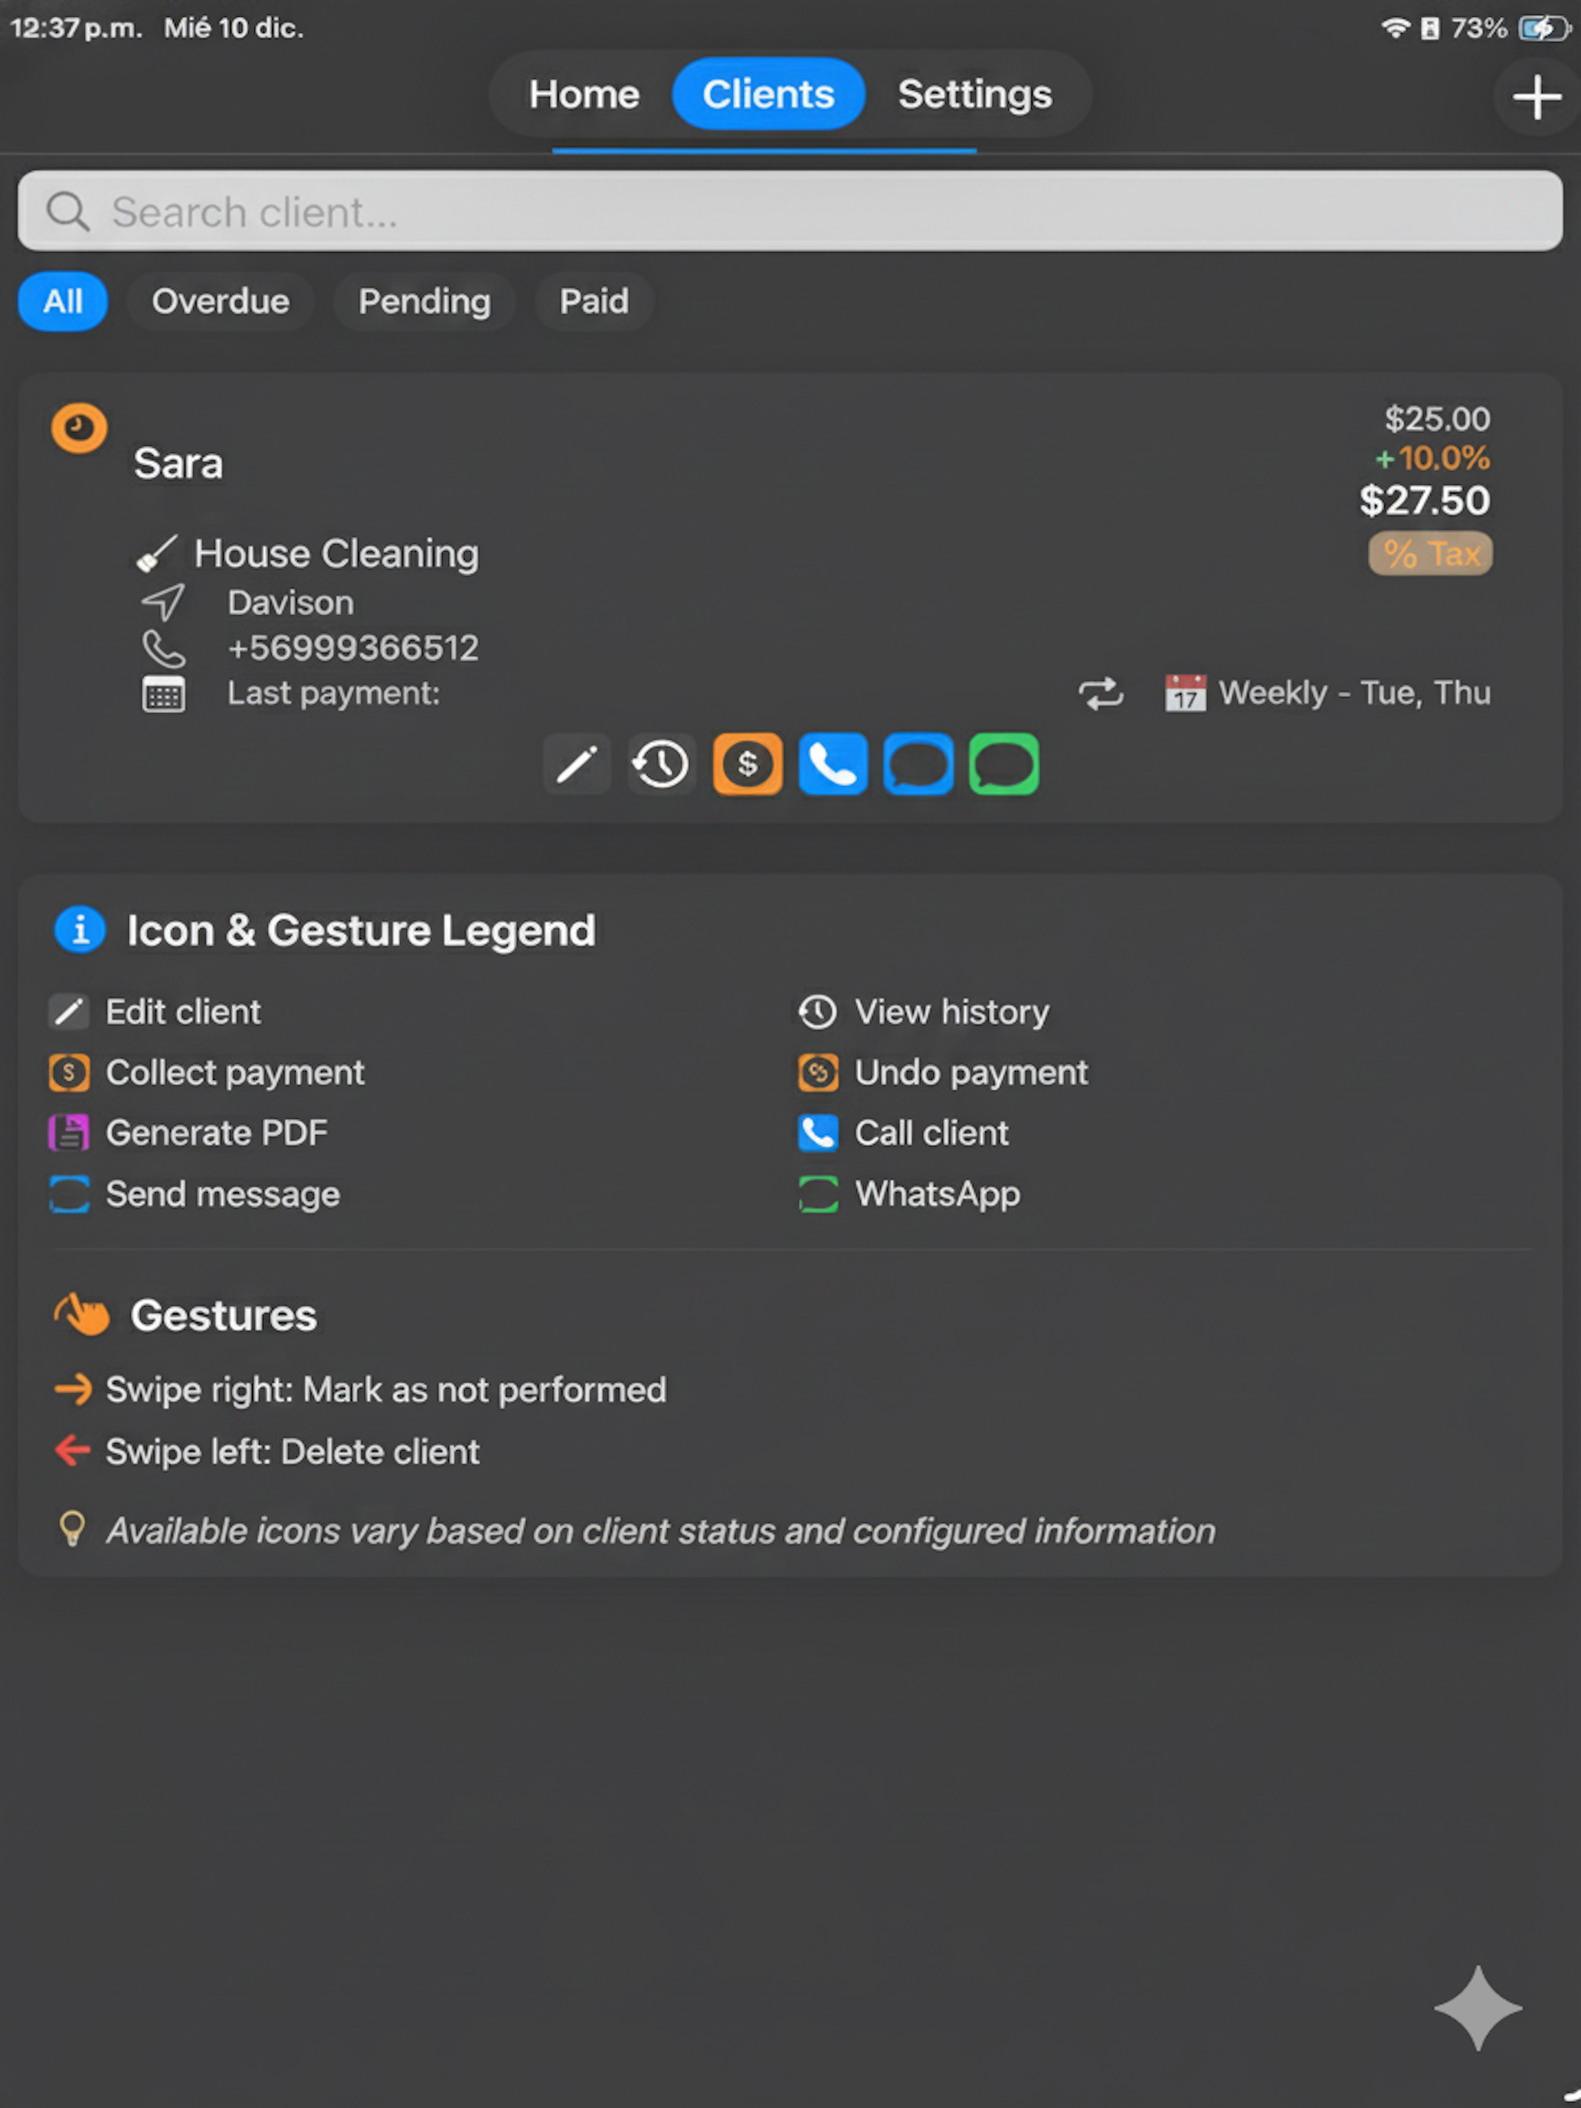1581x2108 pixels.
Task: Send Sara a message with the blue bubble button
Action: 918,764
